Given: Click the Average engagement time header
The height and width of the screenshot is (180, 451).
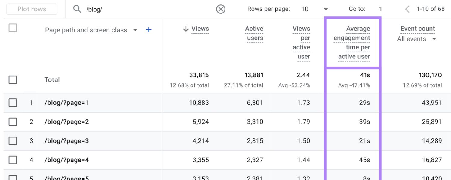Looking at the screenshot, I should click(352, 42).
